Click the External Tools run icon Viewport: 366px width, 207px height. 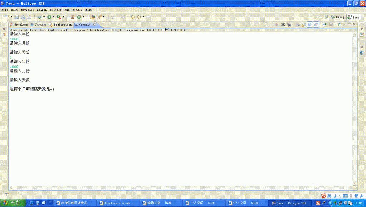pyautogui.click(x=59, y=17)
